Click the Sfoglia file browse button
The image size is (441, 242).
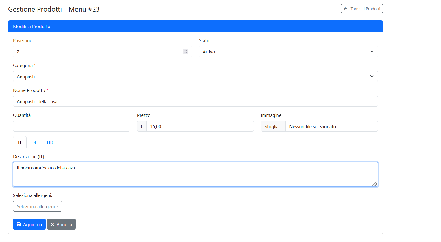click(273, 126)
